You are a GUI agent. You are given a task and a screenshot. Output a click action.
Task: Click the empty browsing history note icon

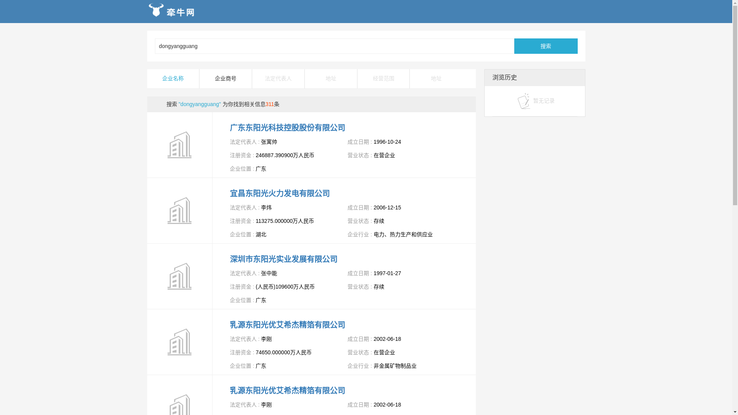click(524, 101)
